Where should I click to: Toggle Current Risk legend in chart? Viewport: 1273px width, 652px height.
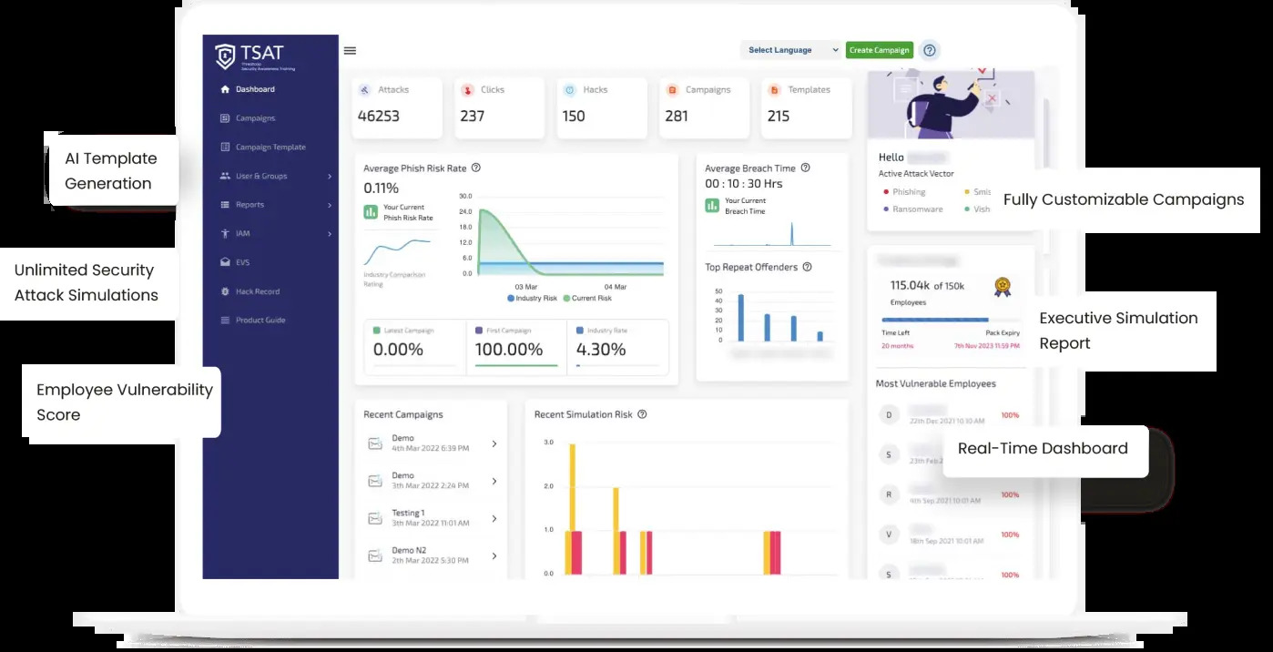[x=587, y=298]
